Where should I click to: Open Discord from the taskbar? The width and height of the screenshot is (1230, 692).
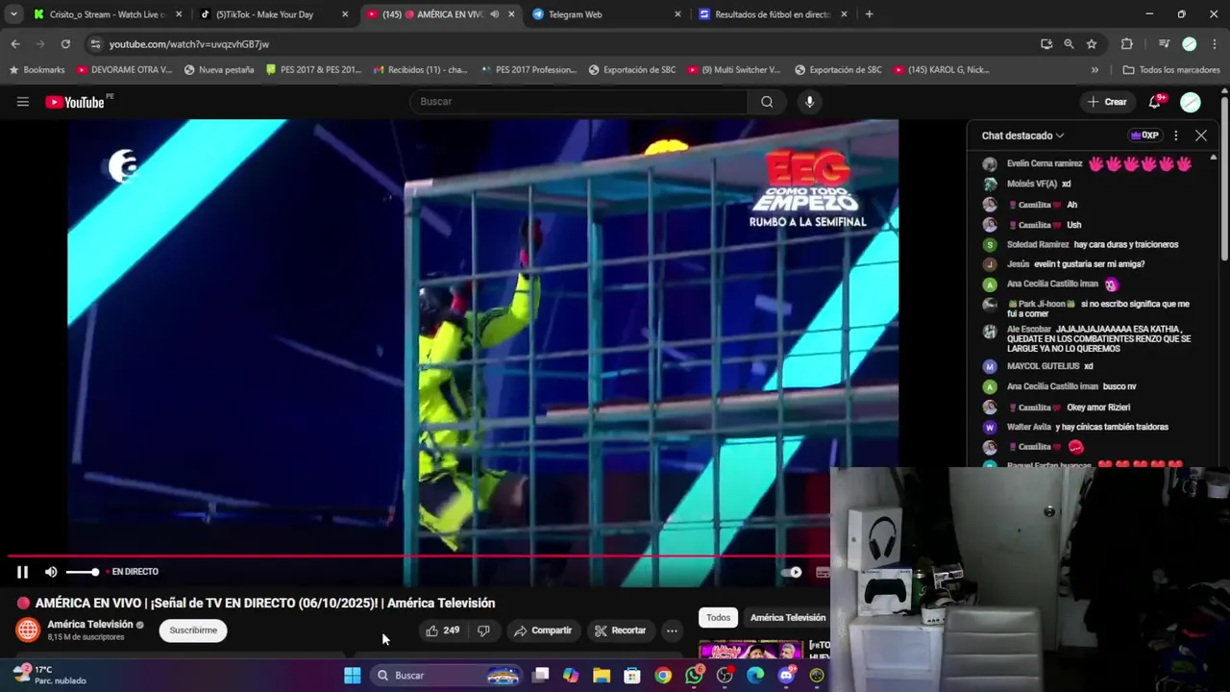(786, 676)
